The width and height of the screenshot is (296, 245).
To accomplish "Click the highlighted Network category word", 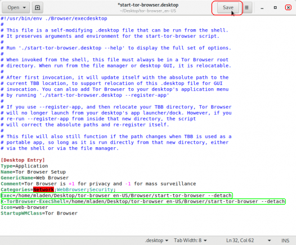I will [x=43, y=189].
